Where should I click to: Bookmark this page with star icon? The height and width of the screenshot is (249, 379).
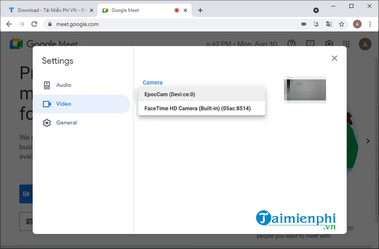click(x=342, y=24)
